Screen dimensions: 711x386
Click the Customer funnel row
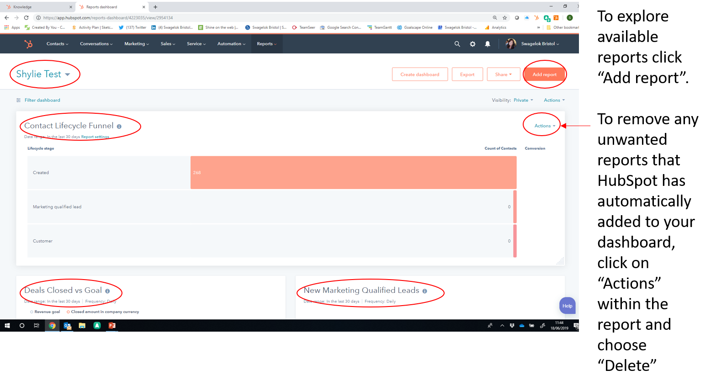(x=272, y=241)
